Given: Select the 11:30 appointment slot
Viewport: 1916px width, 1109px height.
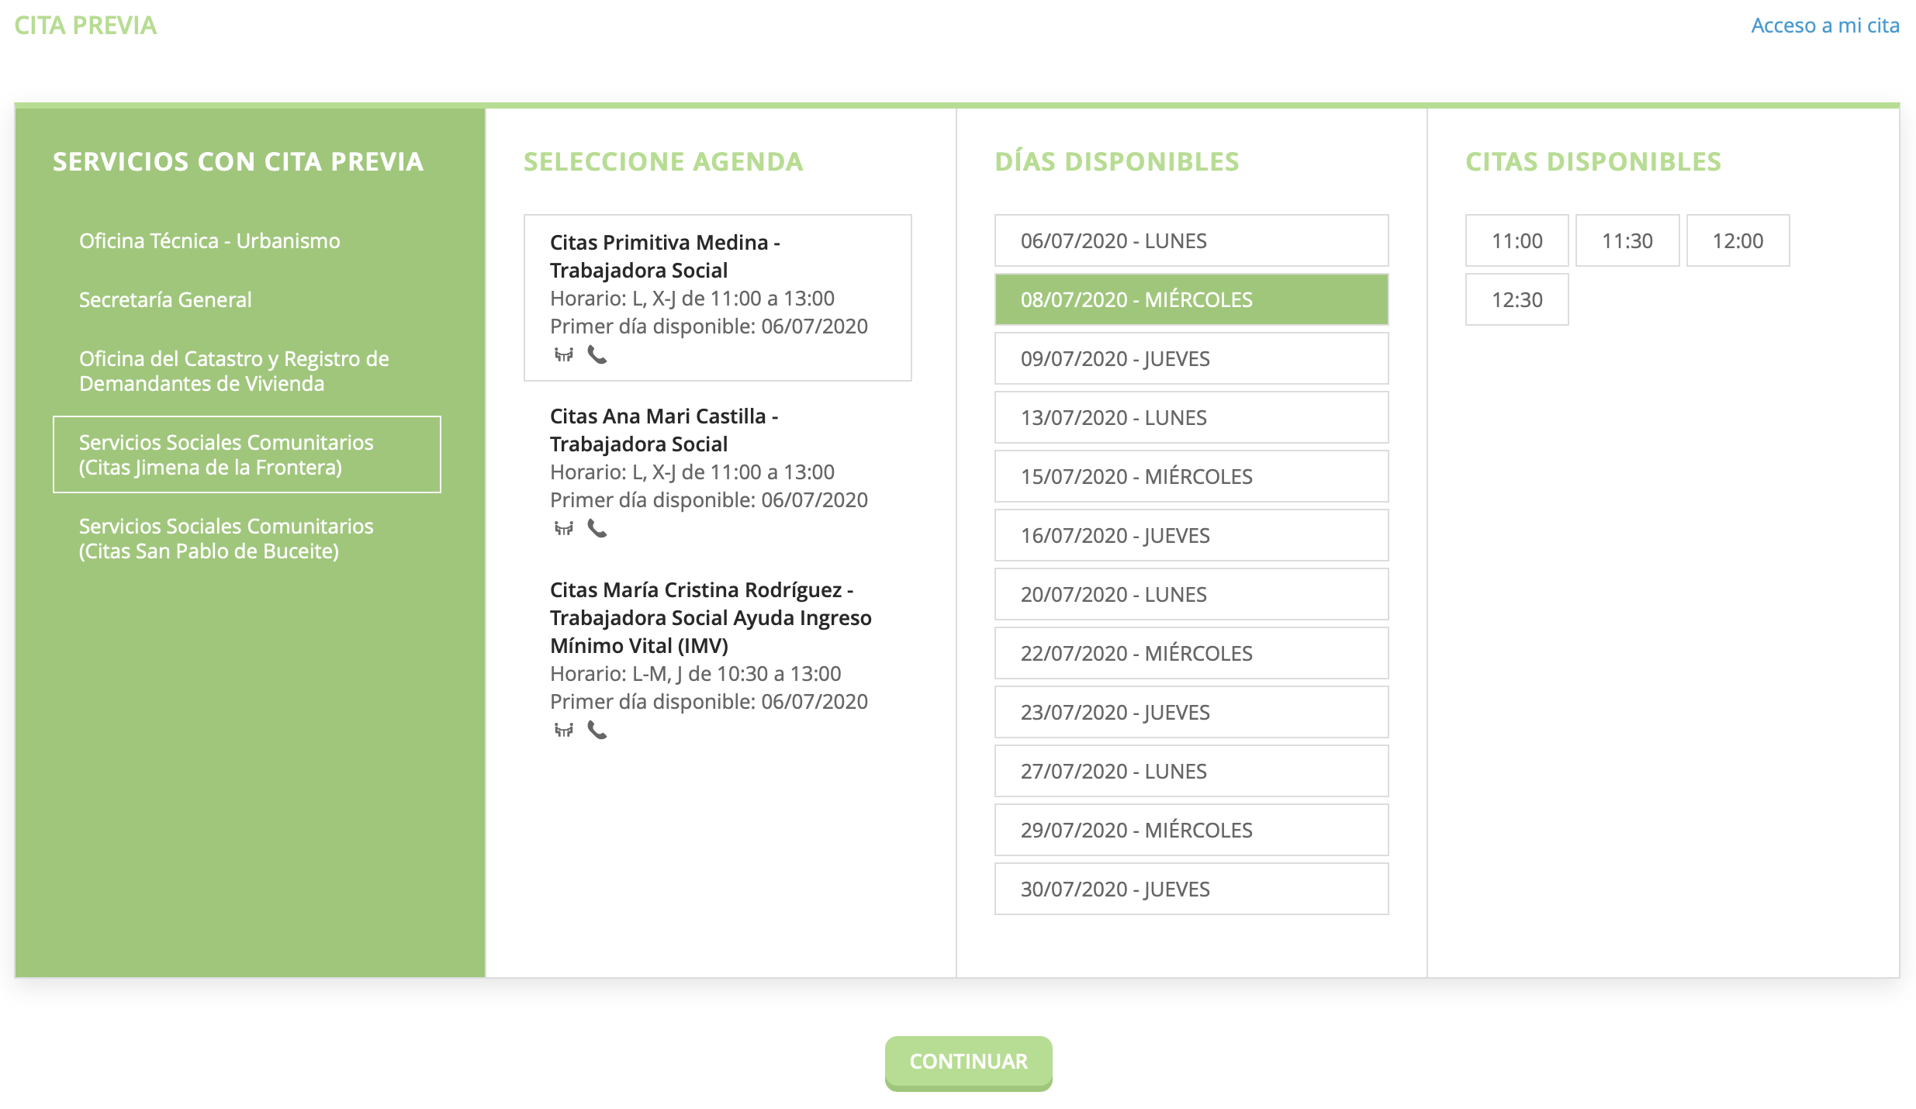Looking at the screenshot, I should click(1627, 240).
